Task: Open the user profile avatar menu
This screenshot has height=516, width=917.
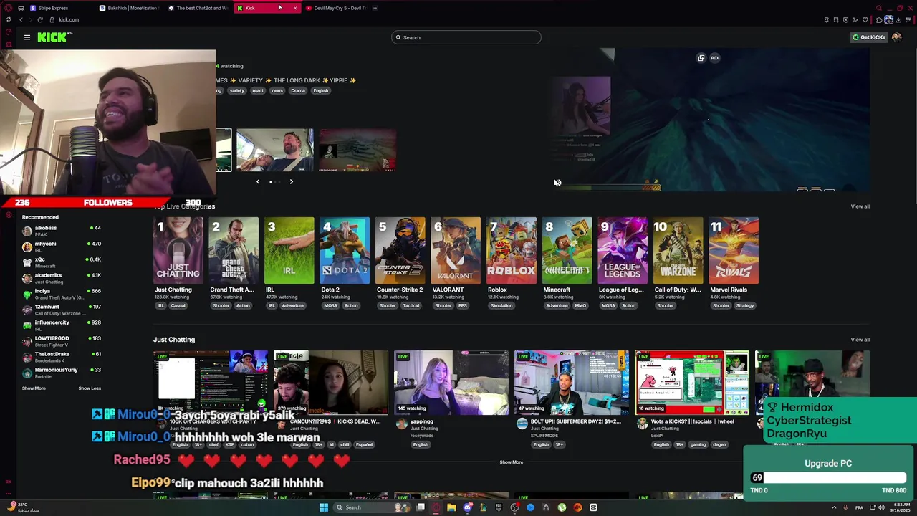Action: 896,37
